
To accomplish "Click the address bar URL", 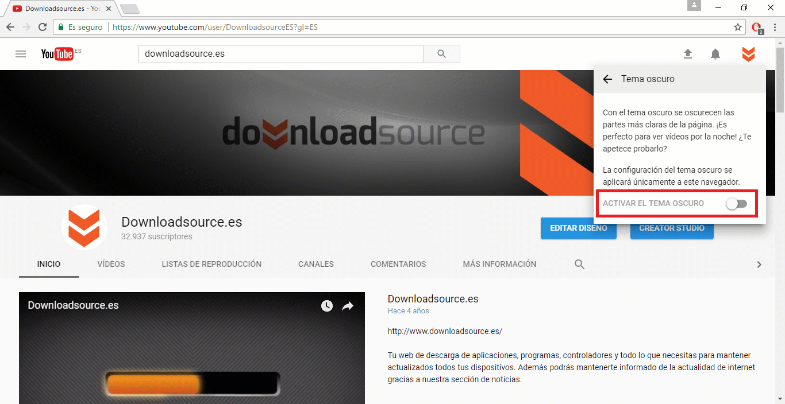I will pos(216,27).
